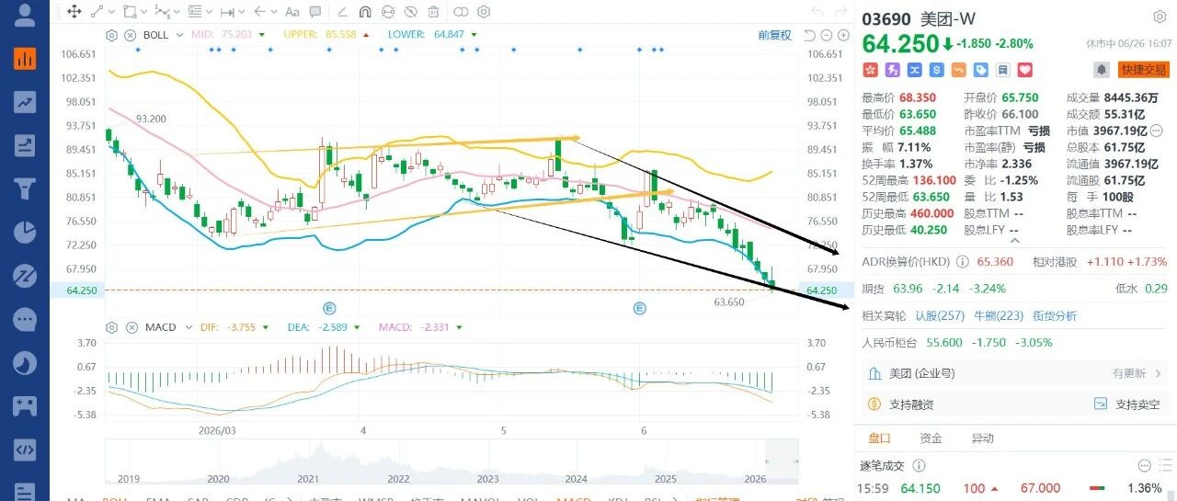
Task: Expand the Fibonacci tool dropdown
Action: tap(208, 12)
